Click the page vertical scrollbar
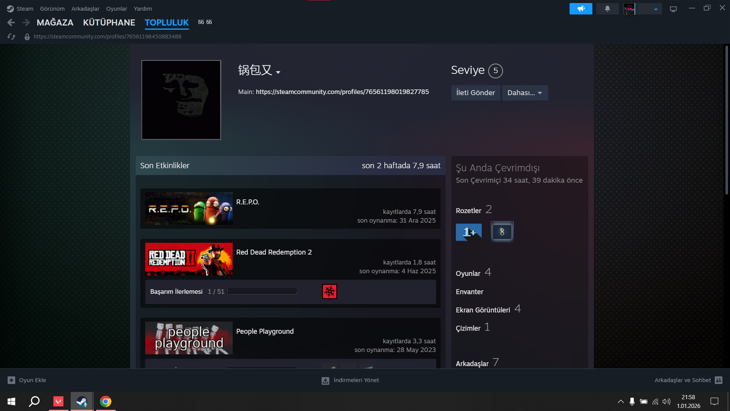The width and height of the screenshot is (730, 411). pyautogui.click(x=726, y=120)
